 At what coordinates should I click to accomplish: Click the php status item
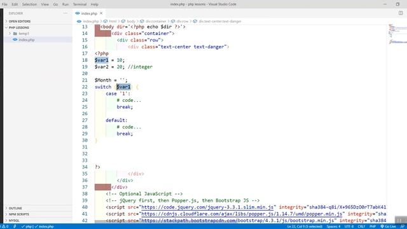27,226
